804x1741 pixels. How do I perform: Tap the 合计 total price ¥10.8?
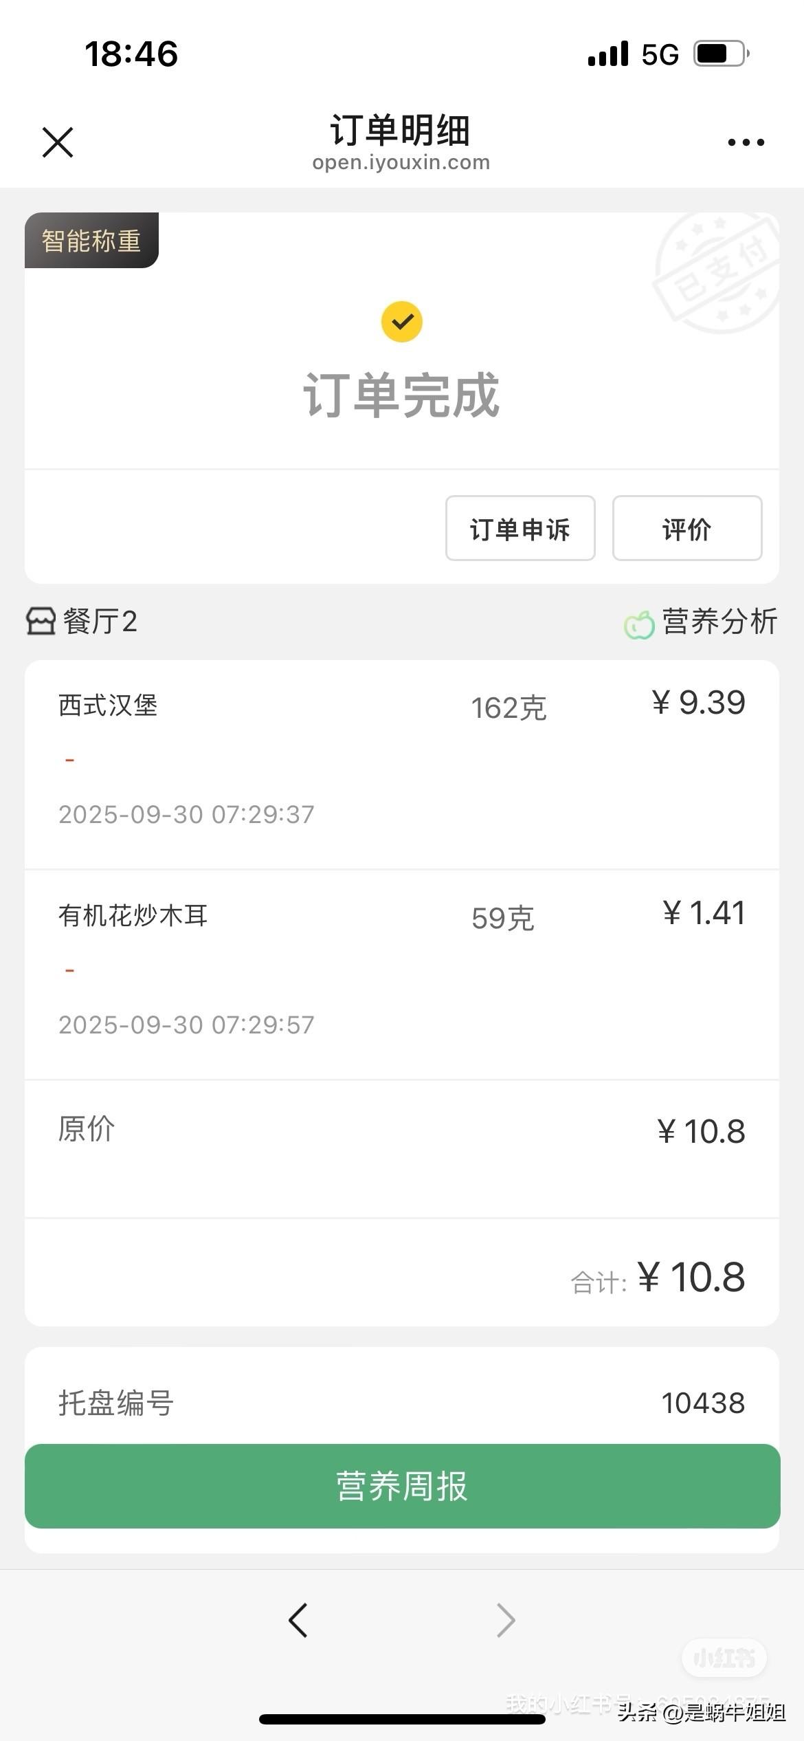[x=691, y=1278]
